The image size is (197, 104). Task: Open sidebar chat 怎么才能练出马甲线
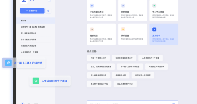pyautogui.click(x=28, y=40)
